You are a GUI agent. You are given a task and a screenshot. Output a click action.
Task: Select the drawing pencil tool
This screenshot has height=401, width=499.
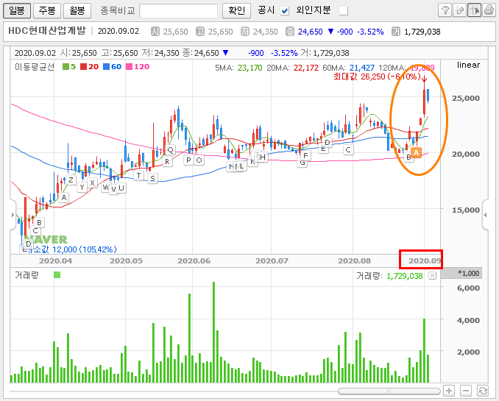pos(459,10)
